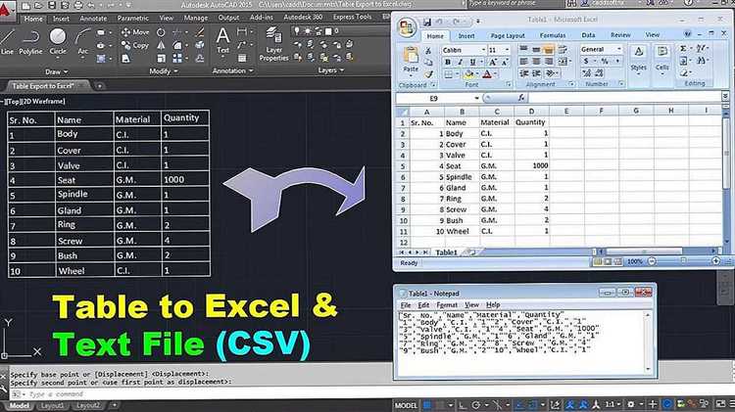Switch to Page Layout tab in Excel

(x=508, y=35)
